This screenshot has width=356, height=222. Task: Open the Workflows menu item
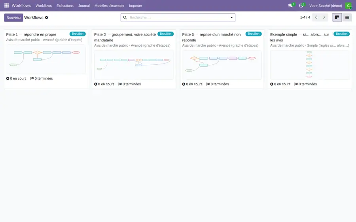point(44,6)
